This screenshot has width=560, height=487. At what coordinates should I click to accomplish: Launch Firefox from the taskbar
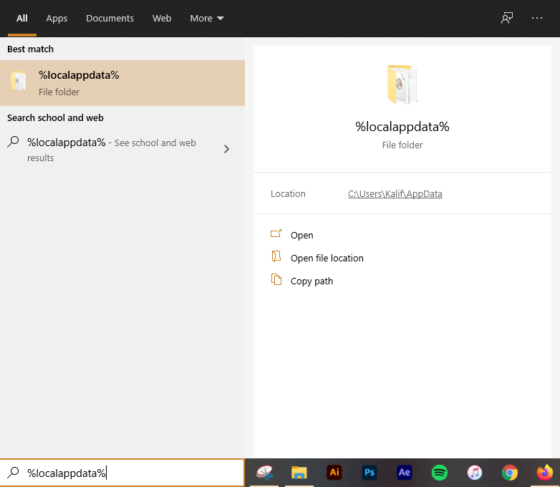[545, 473]
